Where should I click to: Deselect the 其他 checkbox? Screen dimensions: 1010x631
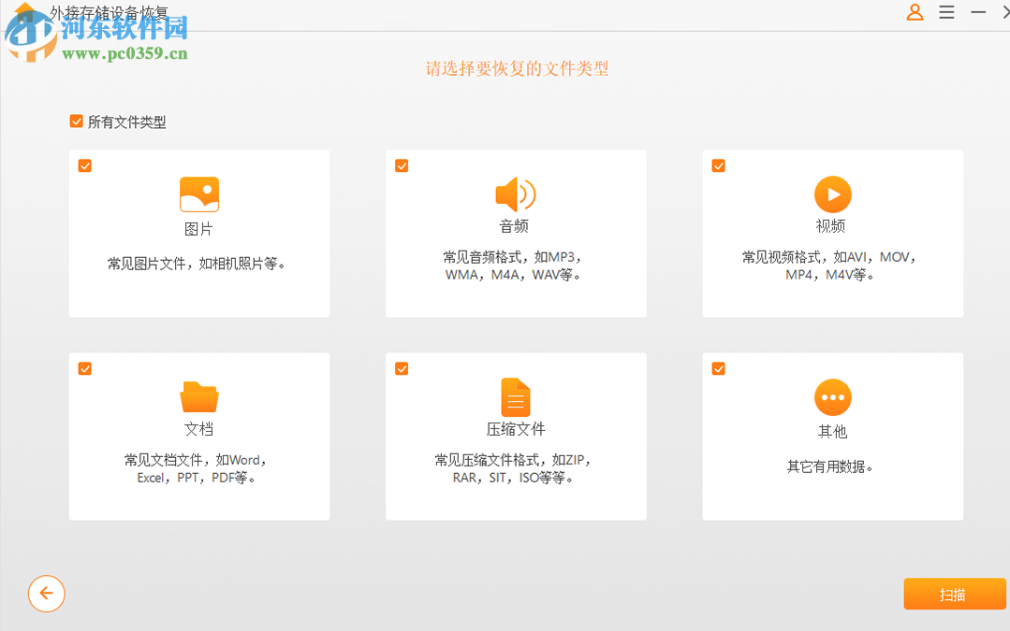[718, 368]
